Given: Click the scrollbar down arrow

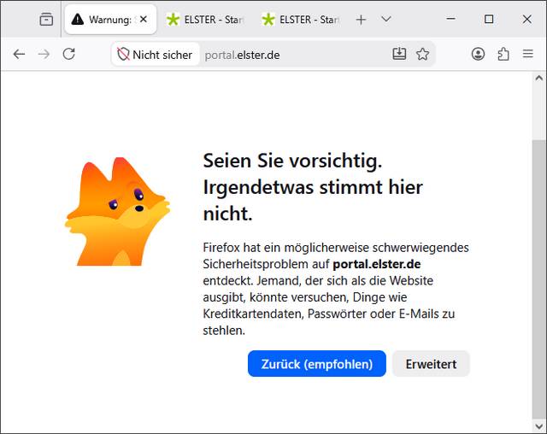Looking at the screenshot, I should pyautogui.click(x=539, y=426).
